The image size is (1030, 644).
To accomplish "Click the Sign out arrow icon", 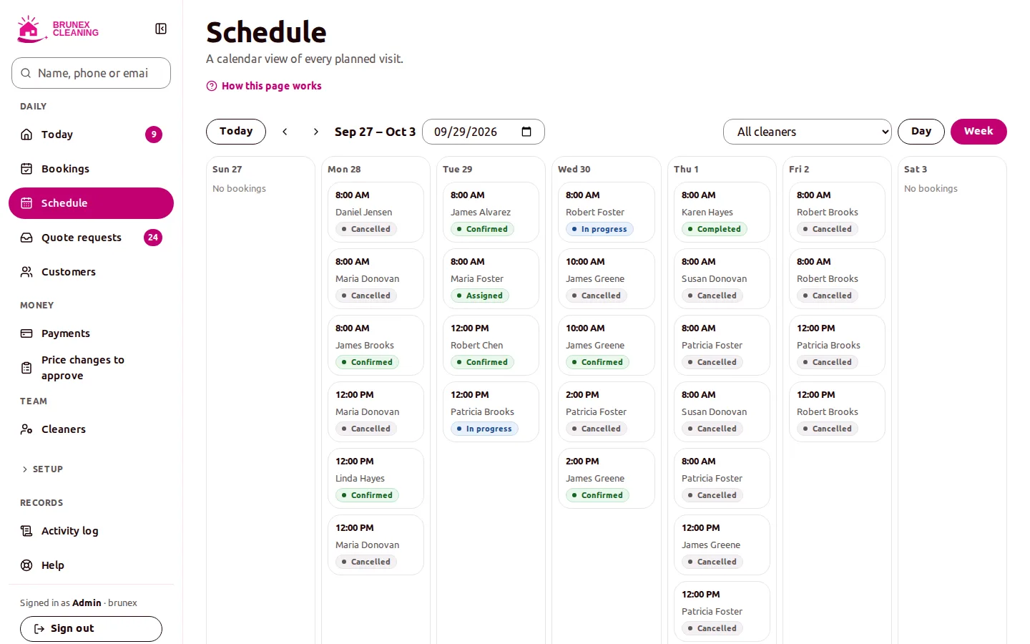I will pyautogui.click(x=39, y=629).
